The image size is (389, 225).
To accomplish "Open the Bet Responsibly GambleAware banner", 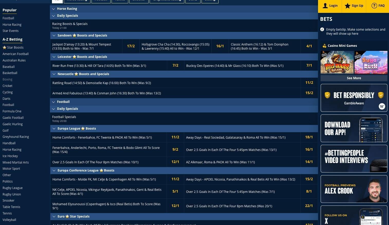I will point(354,98).
